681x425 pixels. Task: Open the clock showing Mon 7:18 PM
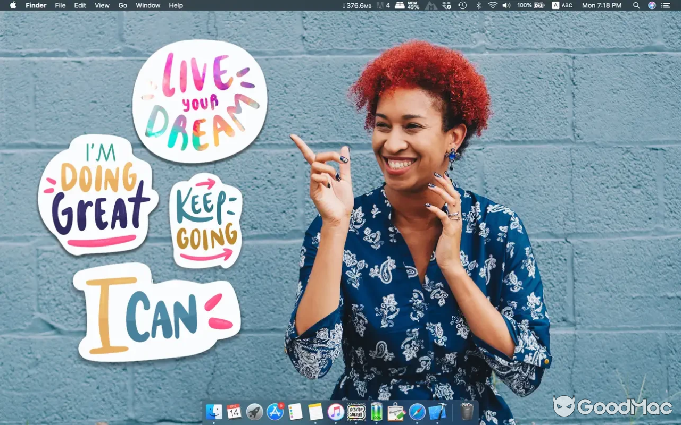click(x=602, y=5)
